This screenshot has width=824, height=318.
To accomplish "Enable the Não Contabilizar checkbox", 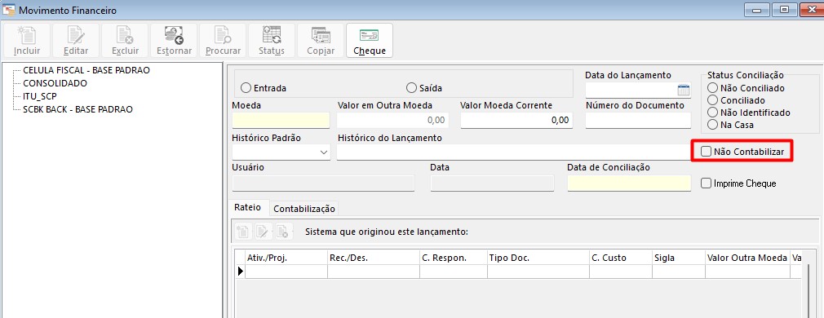I will coord(707,152).
